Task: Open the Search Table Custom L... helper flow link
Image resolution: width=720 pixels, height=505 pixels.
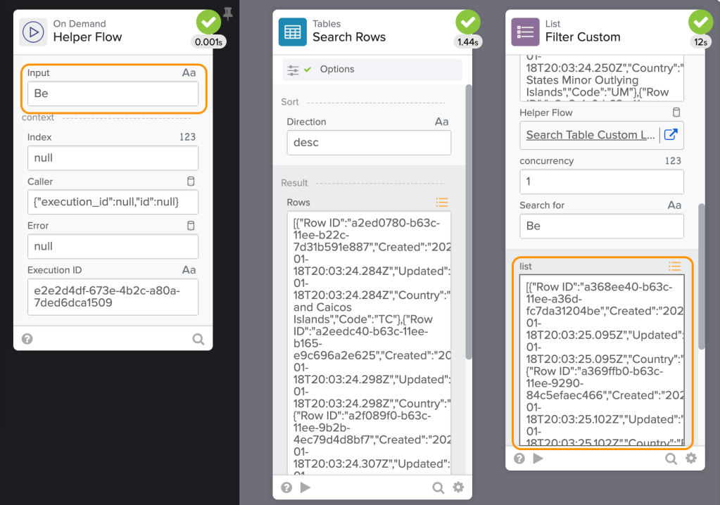Action: pyautogui.click(x=590, y=135)
